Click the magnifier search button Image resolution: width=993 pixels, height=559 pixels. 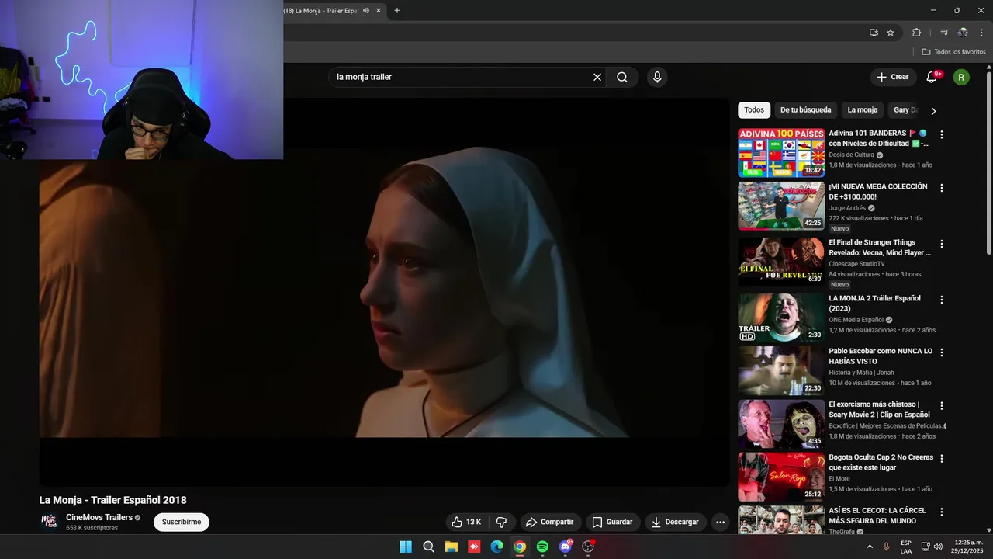tap(622, 77)
